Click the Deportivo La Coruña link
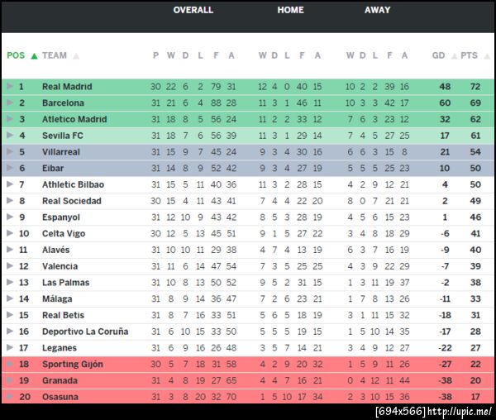 coord(85,332)
